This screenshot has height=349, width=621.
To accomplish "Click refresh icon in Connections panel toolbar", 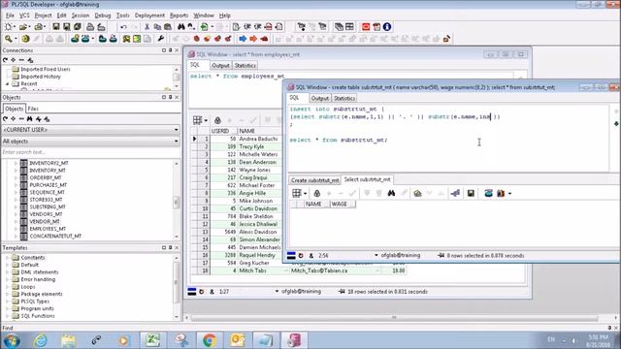I will click(5, 60).
